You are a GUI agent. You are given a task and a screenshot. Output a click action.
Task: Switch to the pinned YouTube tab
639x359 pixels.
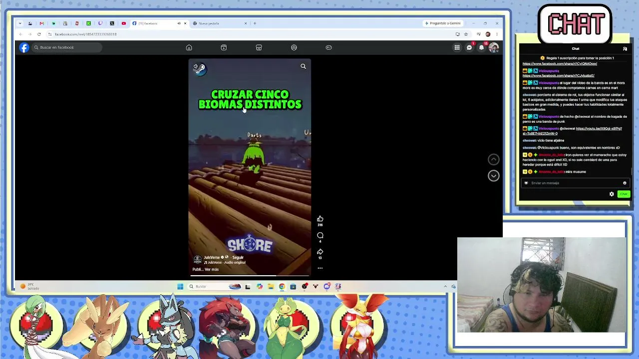pyautogui.click(x=124, y=23)
